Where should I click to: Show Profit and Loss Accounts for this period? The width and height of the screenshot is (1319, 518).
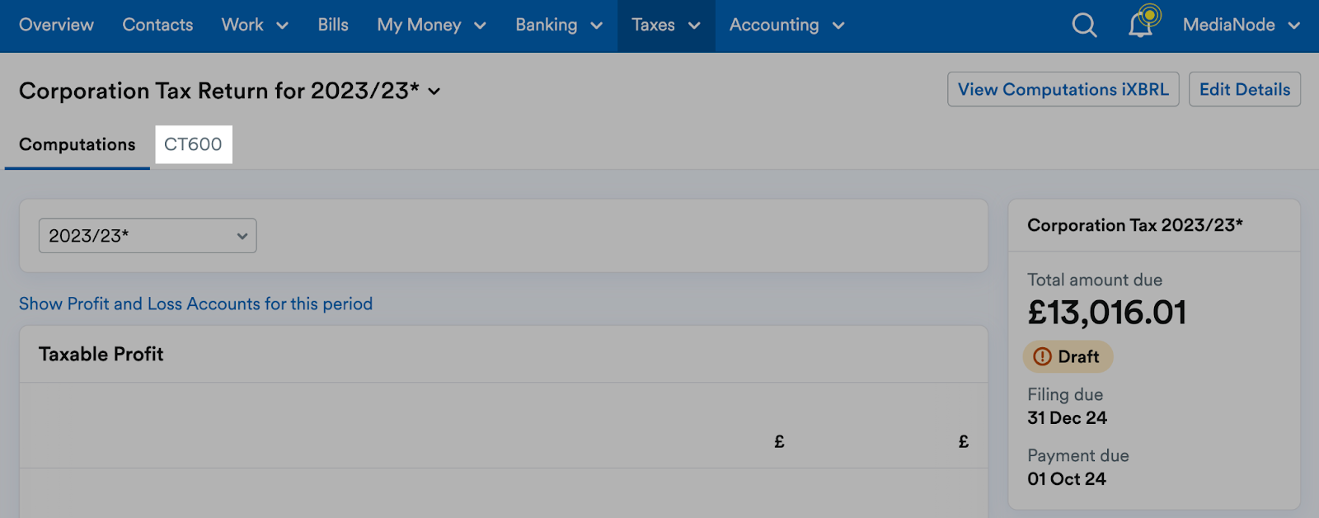195,304
